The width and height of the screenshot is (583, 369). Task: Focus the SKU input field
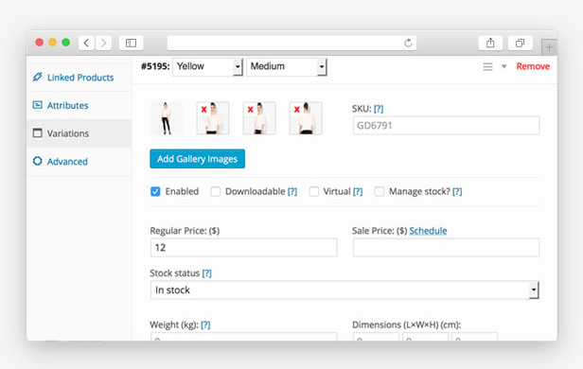446,125
